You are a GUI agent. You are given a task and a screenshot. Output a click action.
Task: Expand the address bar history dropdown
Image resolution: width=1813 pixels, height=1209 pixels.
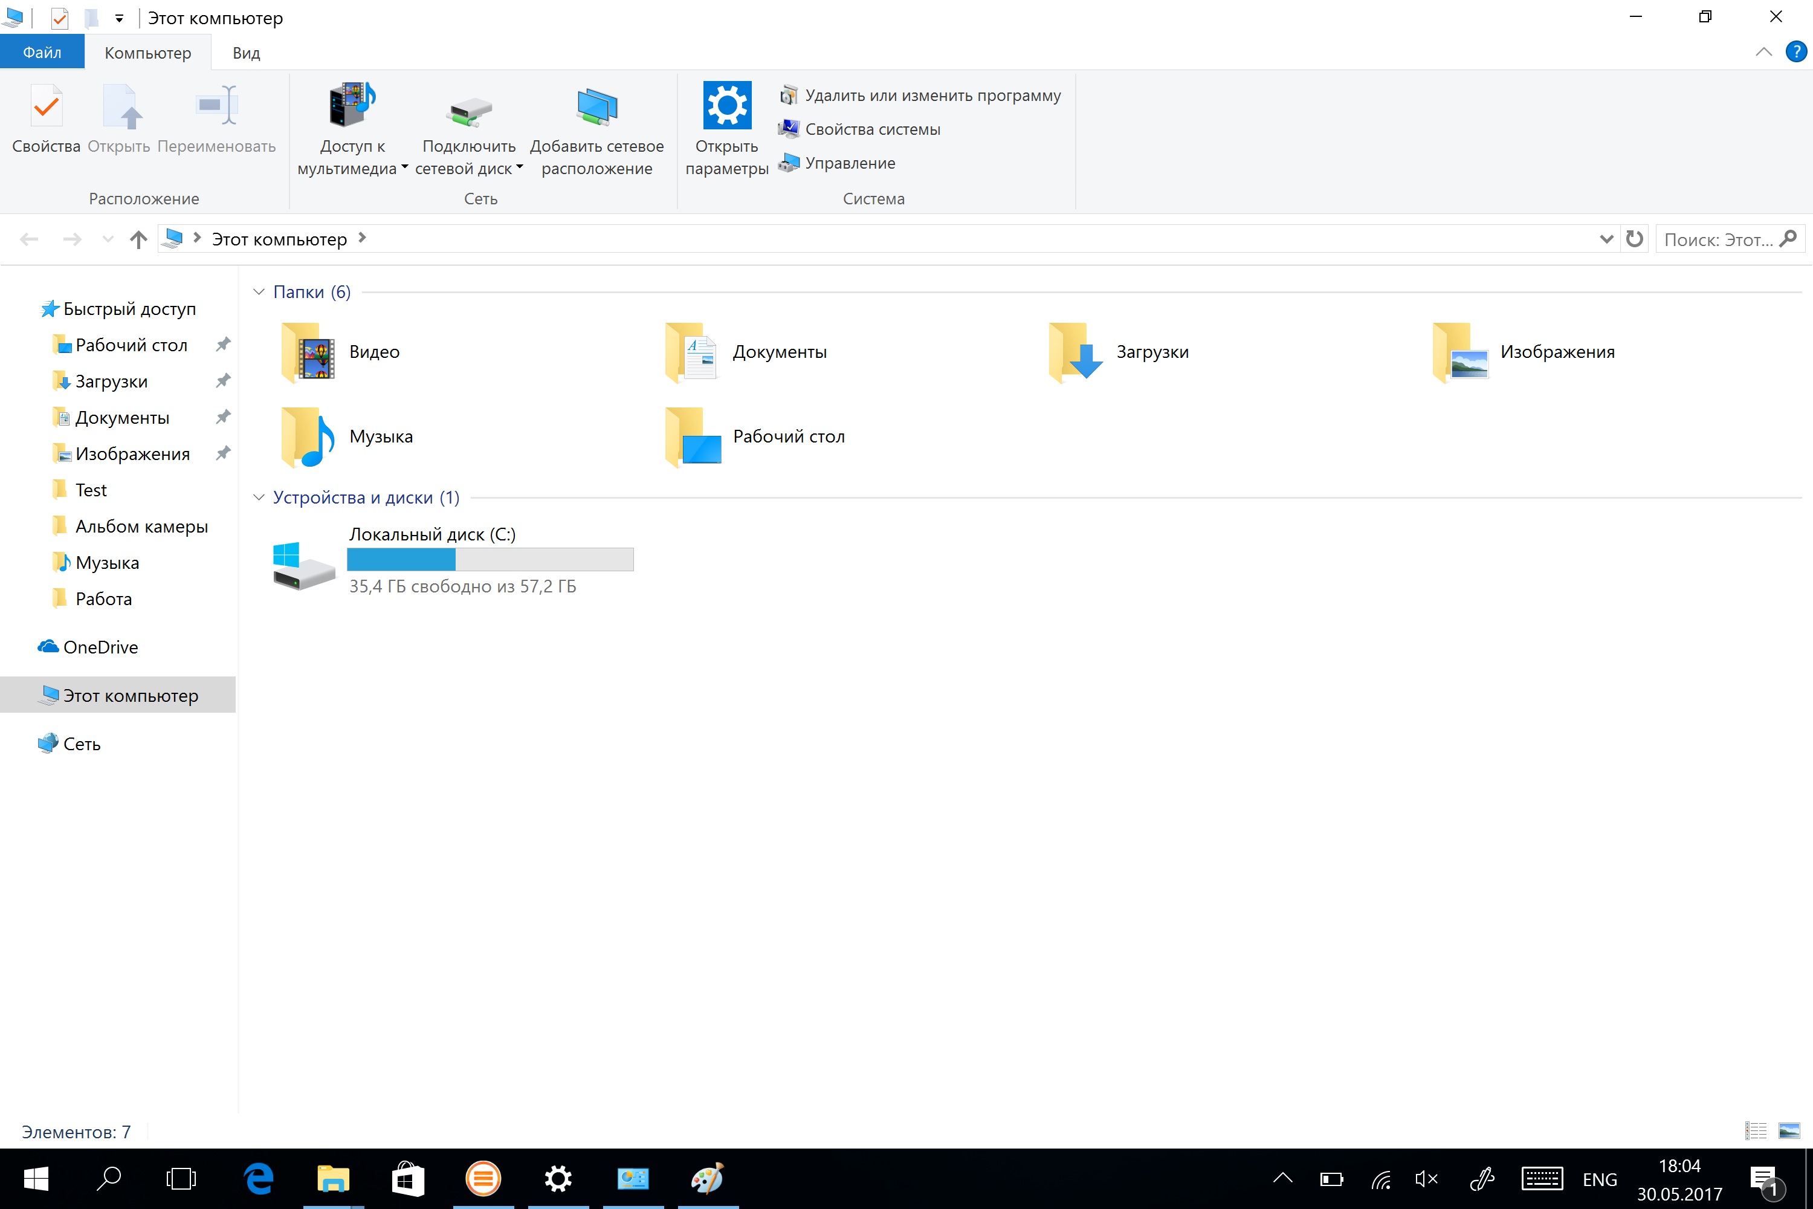1606,239
